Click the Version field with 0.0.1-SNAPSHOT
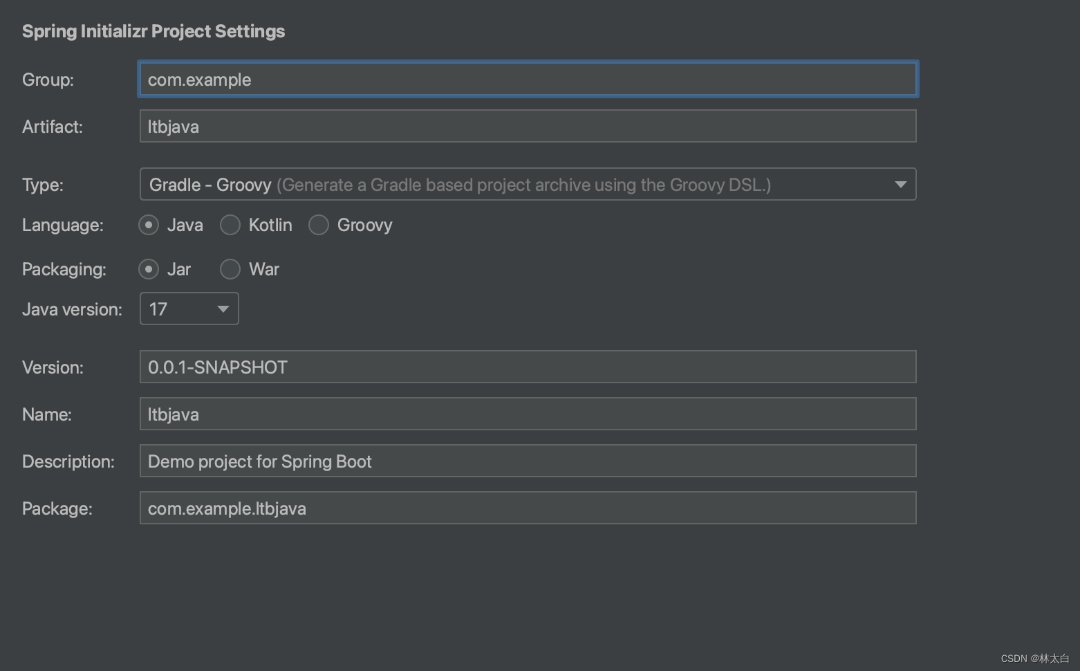This screenshot has height=671, width=1080. point(528,367)
